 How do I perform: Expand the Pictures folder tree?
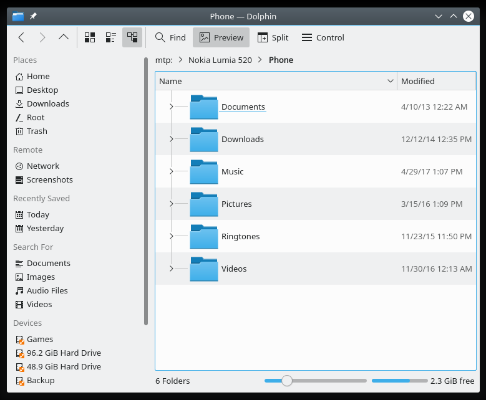[x=172, y=204]
